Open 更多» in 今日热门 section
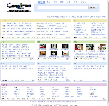 point(68,37)
